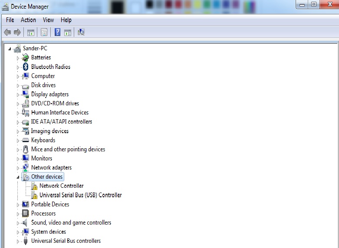Click the Computer category icon
Screen dimensions: 339x248
[26, 76]
